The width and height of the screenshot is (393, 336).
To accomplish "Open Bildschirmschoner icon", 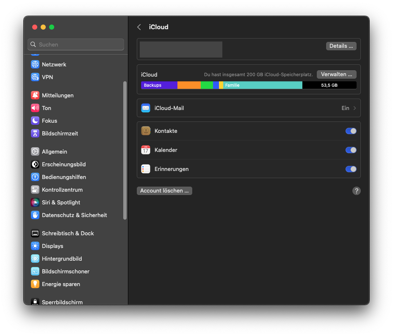I will [x=35, y=271].
